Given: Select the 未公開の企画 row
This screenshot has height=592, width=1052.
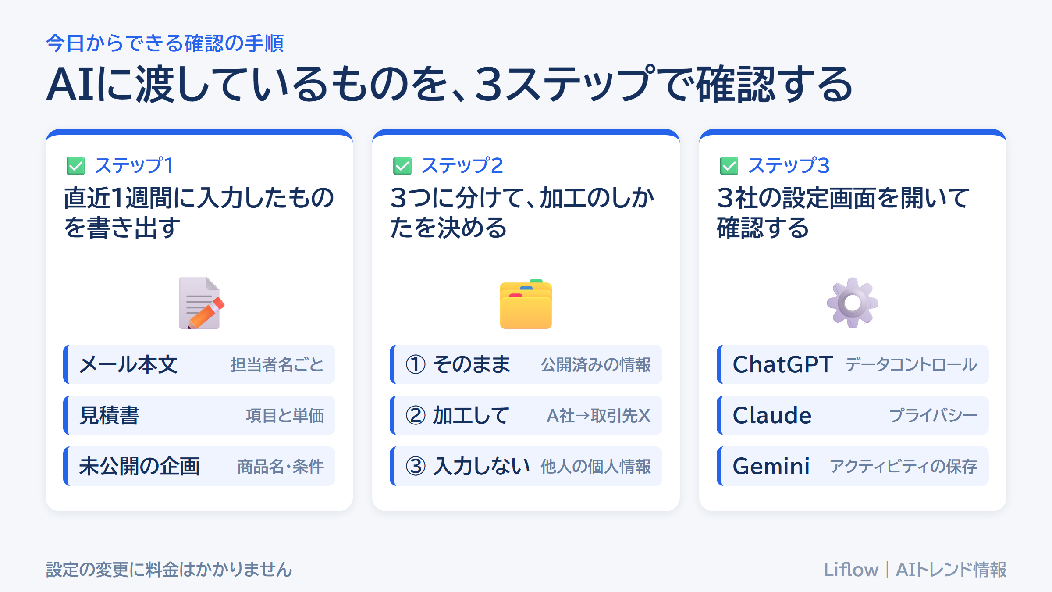Looking at the screenshot, I should click(199, 466).
